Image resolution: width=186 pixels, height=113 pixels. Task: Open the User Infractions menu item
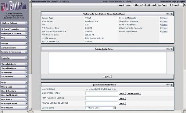pyautogui.click(x=14, y=91)
